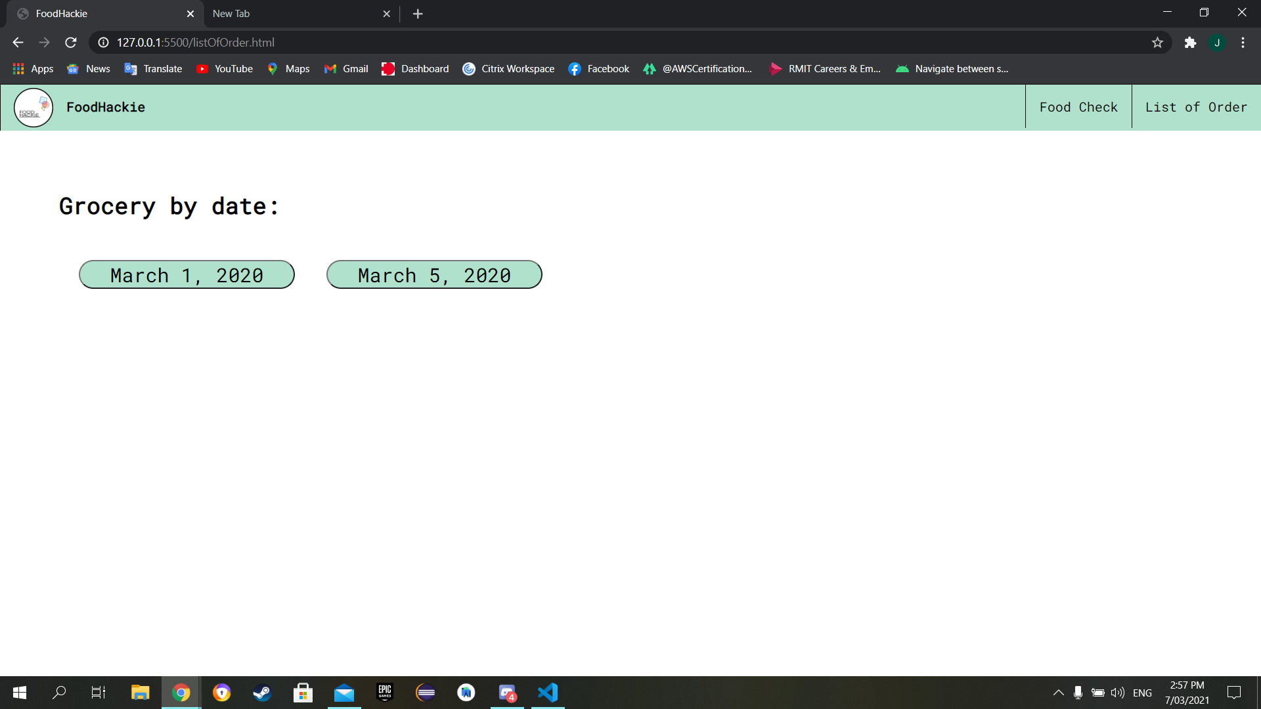Click the FoodHackie round logo
The height and width of the screenshot is (709, 1261).
coord(33,108)
